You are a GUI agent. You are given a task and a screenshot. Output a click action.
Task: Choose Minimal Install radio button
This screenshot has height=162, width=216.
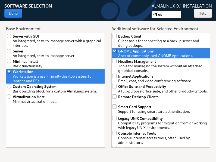tap(9, 61)
